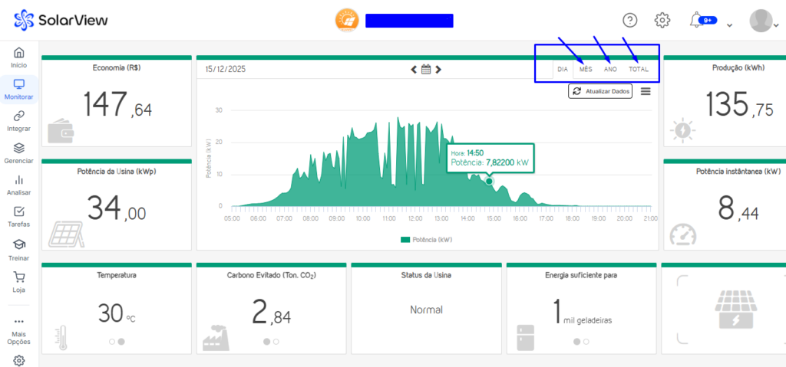The height and width of the screenshot is (367, 786).
Task: Open the Loja shopping cart icon
Action: coord(18,277)
